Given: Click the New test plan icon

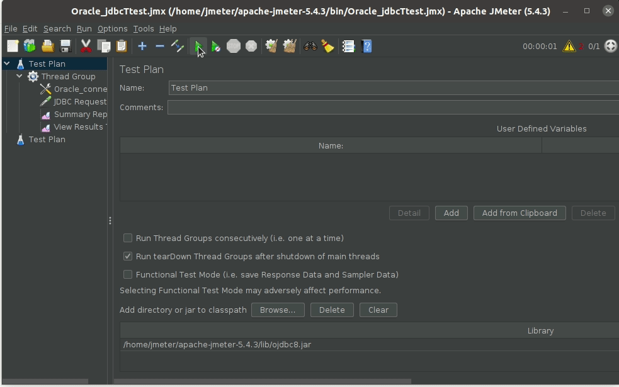Looking at the screenshot, I should (x=13, y=46).
